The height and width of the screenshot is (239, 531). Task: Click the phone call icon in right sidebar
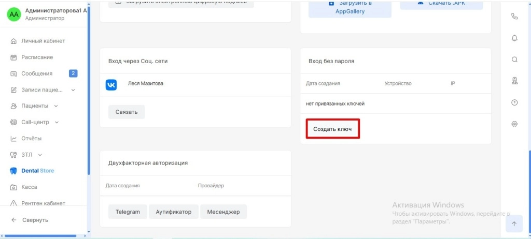click(x=514, y=16)
